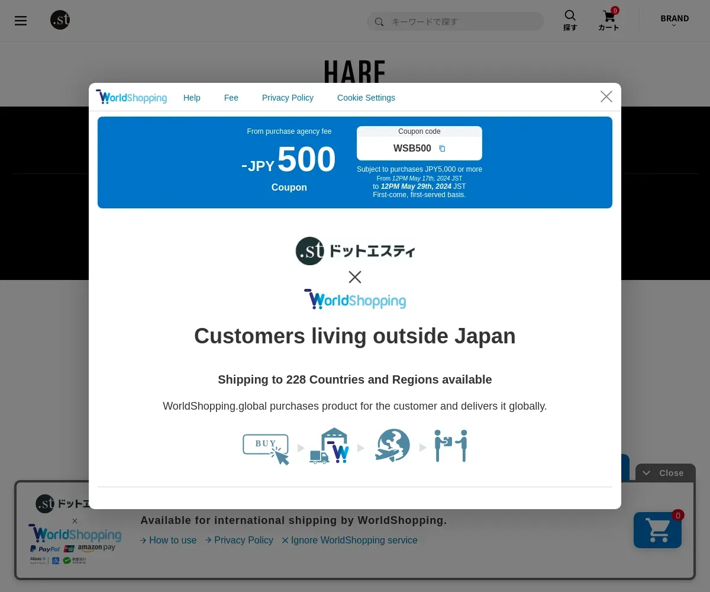
Task: Open Privacy Policy link in bottom banner
Action: tap(239, 540)
